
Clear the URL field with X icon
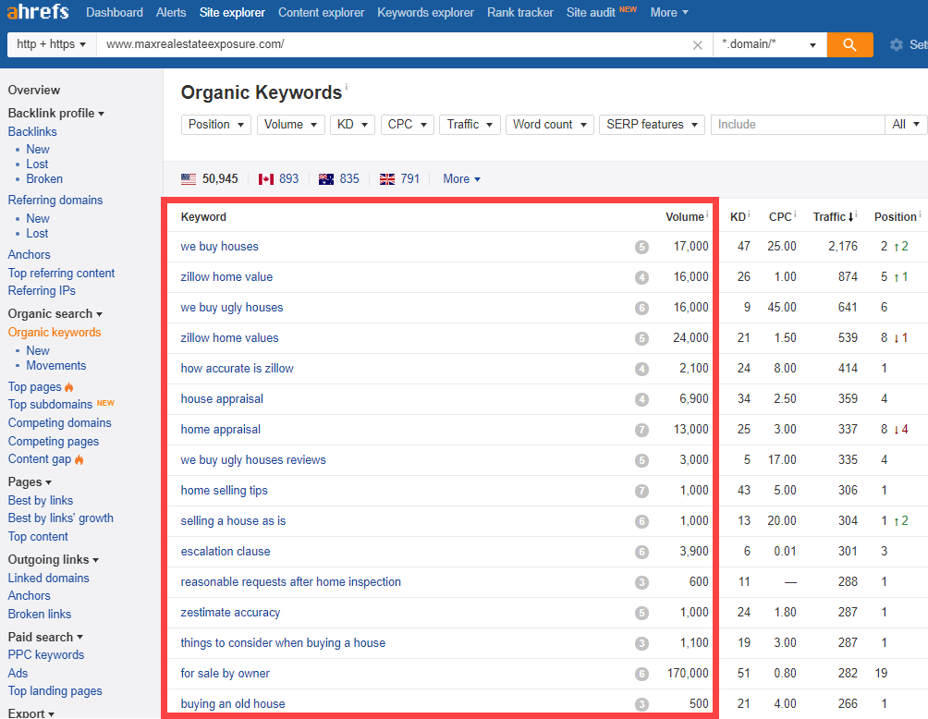click(698, 45)
